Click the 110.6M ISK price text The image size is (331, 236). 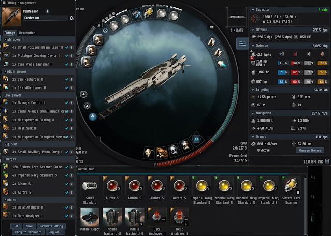[313, 161]
